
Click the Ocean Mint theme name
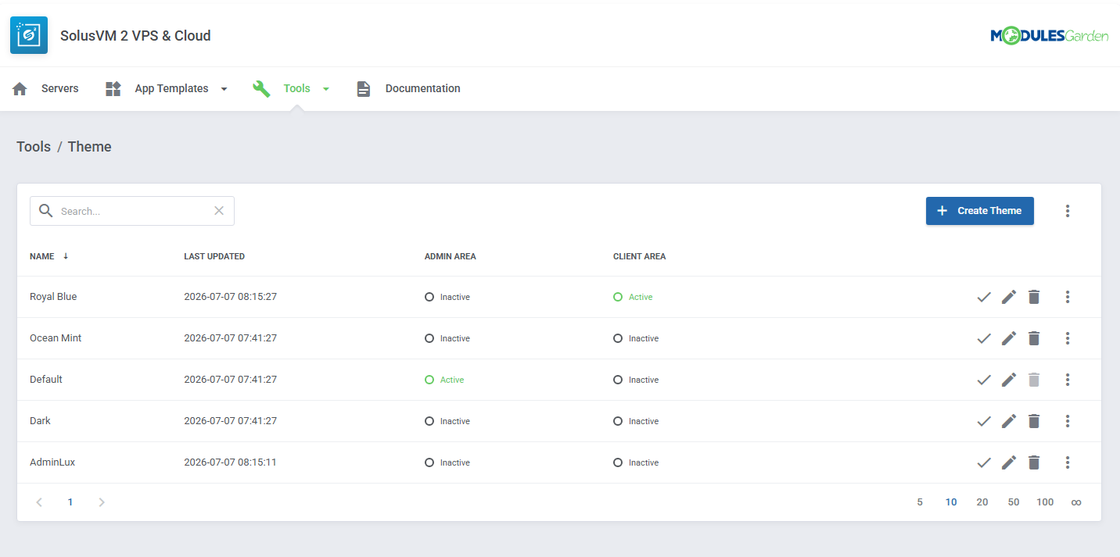56,338
